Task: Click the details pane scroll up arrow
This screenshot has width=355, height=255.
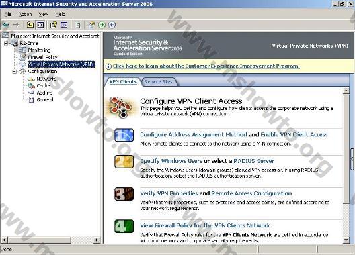Action: coord(346,91)
